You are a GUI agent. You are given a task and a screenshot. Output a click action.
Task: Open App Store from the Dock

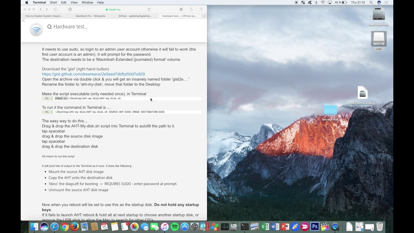click(x=185, y=227)
